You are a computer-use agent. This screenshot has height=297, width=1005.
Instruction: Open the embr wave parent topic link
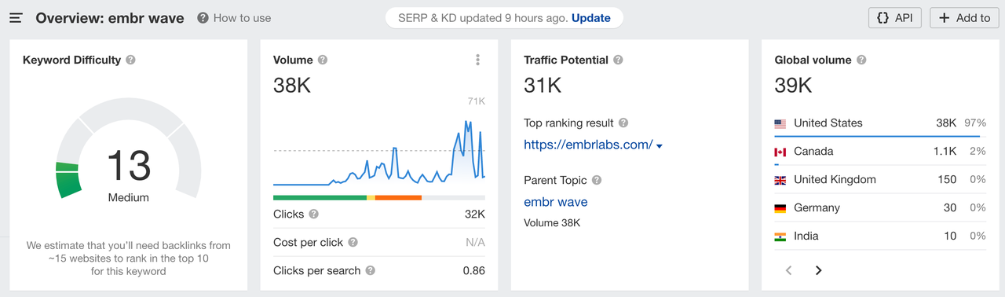(556, 202)
